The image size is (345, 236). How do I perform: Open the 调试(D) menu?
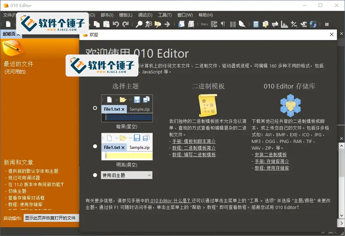point(145,15)
